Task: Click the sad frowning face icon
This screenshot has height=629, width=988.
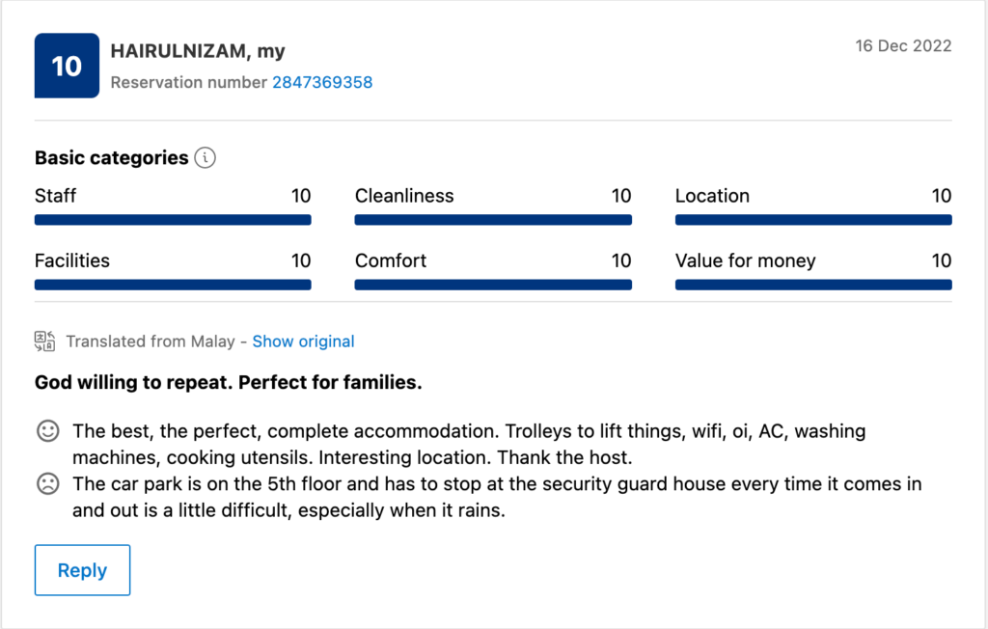Action: 47,484
